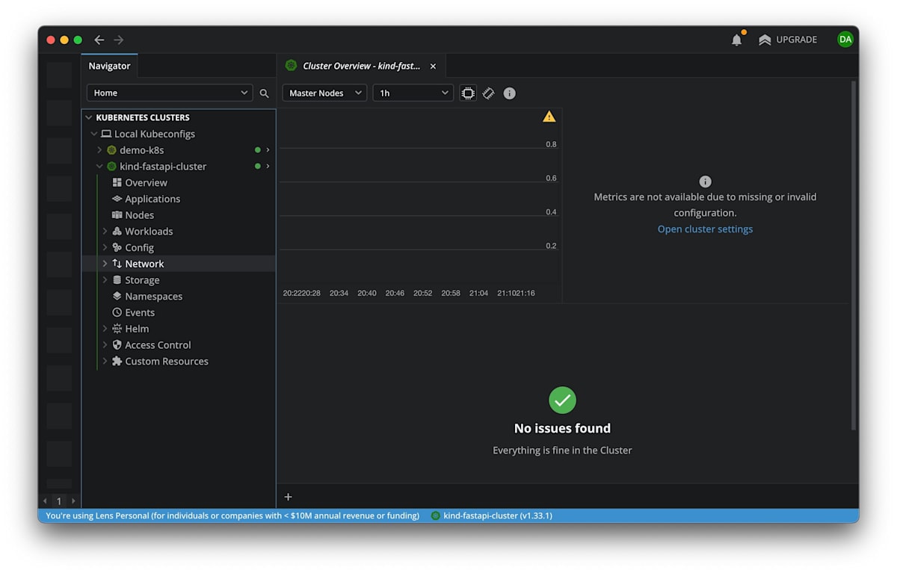The image size is (897, 573).
Task: Select the demo-k8s cluster row
Action: click(x=179, y=150)
